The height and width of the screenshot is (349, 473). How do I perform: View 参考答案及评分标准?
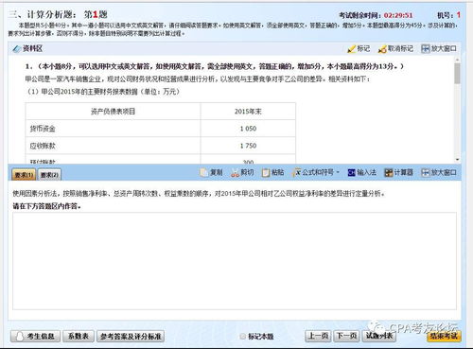coord(131,337)
